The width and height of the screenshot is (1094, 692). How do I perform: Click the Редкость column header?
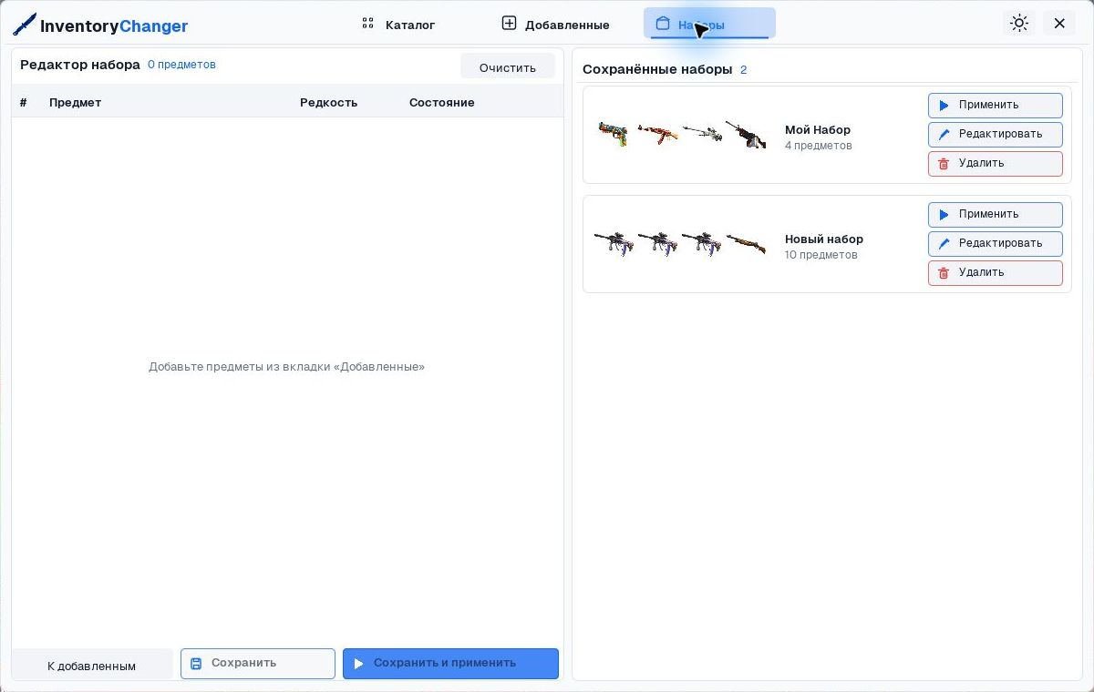328,102
